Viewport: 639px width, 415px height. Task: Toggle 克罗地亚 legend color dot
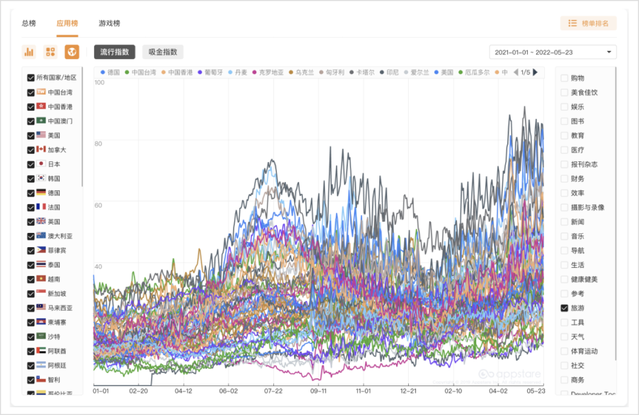254,72
